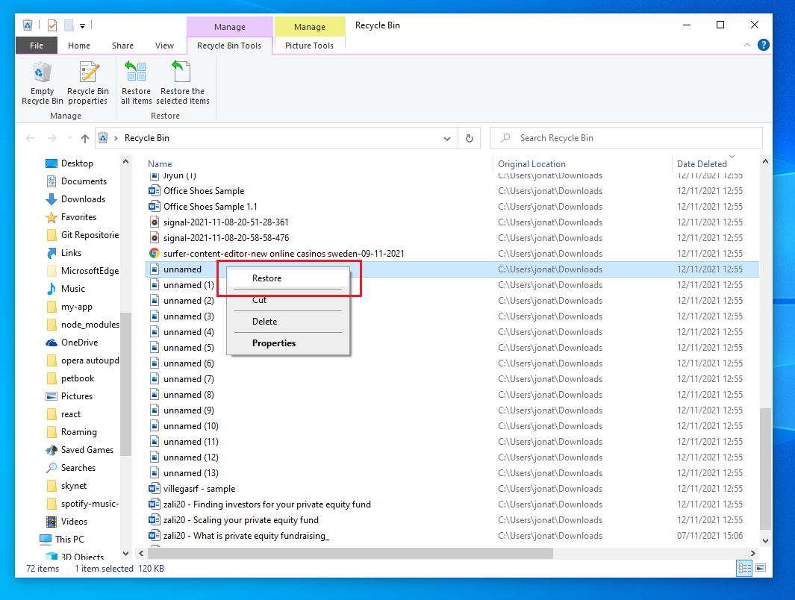Sort by the Date Deleted column header
This screenshot has height=600, width=795.
tap(702, 164)
